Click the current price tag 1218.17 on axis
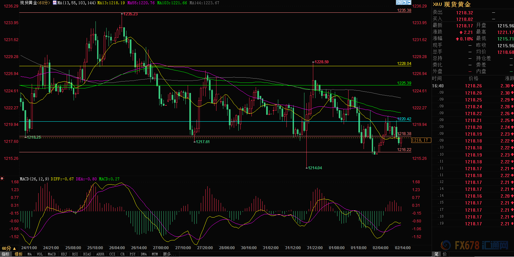514x257 pixels. (x=421, y=140)
